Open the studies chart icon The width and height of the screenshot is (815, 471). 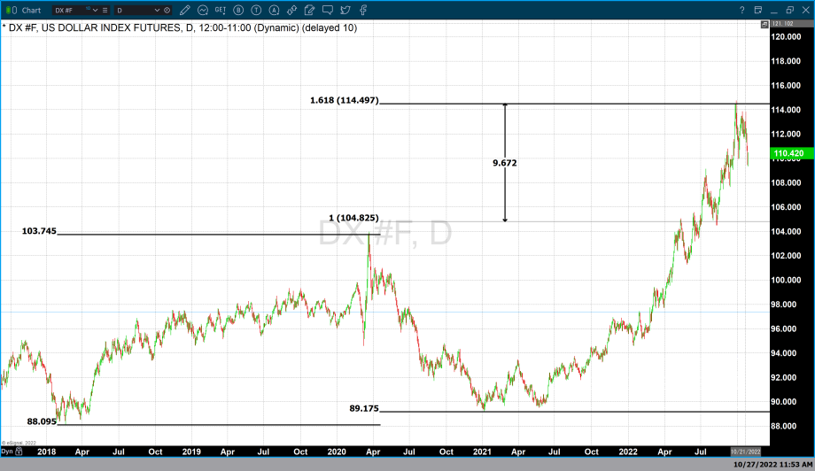click(x=204, y=10)
